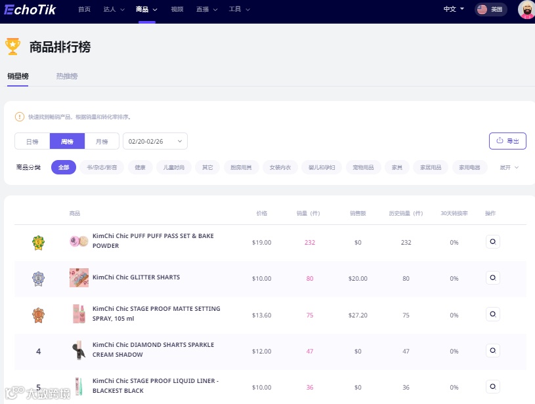Screen dimensions: 535x404
Task: Click search icon for MATTE SETTING SPRAY row
Action: (x=493, y=314)
